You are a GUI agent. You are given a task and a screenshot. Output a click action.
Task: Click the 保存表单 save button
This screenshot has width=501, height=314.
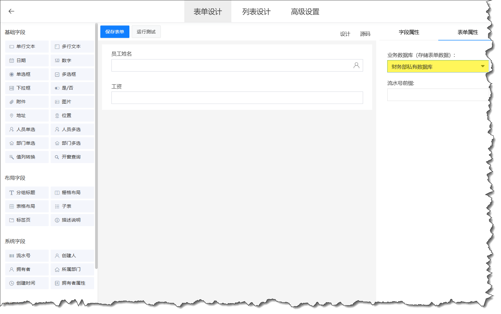click(115, 32)
